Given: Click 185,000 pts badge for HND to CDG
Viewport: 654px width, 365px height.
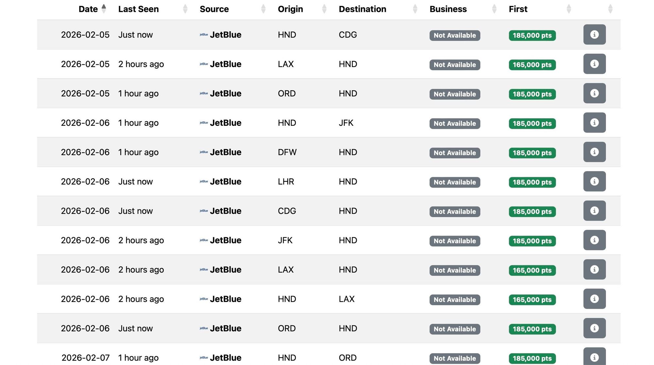Looking at the screenshot, I should tap(532, 35).
